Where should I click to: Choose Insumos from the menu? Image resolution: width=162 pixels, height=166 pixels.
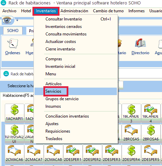pyautogui.click(x=76, y=106)
